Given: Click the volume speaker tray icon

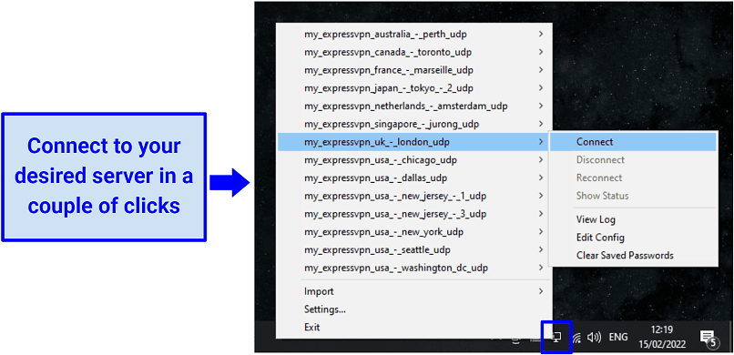Looking at the screenshot, I should tap(594, 337).
